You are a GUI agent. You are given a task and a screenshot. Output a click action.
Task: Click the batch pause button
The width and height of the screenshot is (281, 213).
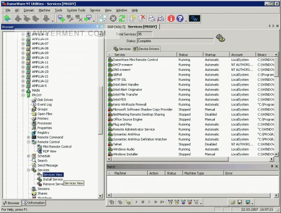click(x=149, y=202)
